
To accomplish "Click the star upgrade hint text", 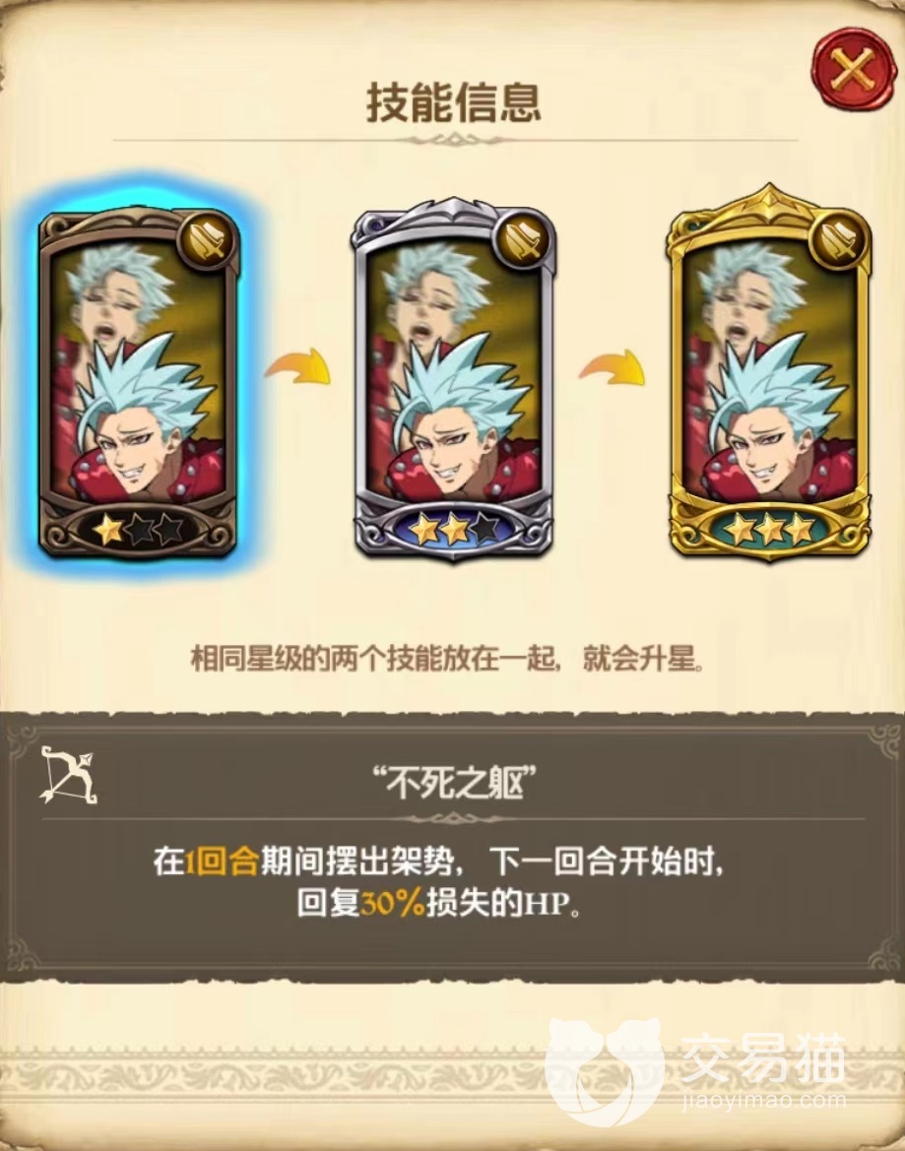I will coord(448,659).
